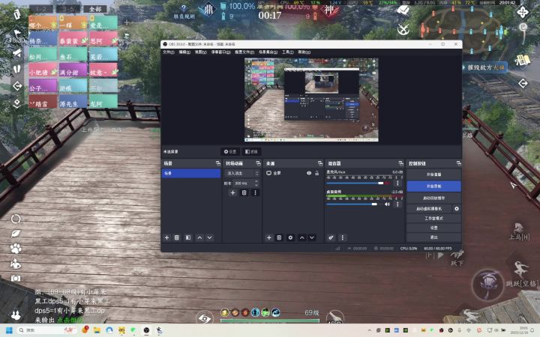The image size is (540, 337).
Task: Toggle Studio Mode button in Controls
Action: [x=433, y=219]
